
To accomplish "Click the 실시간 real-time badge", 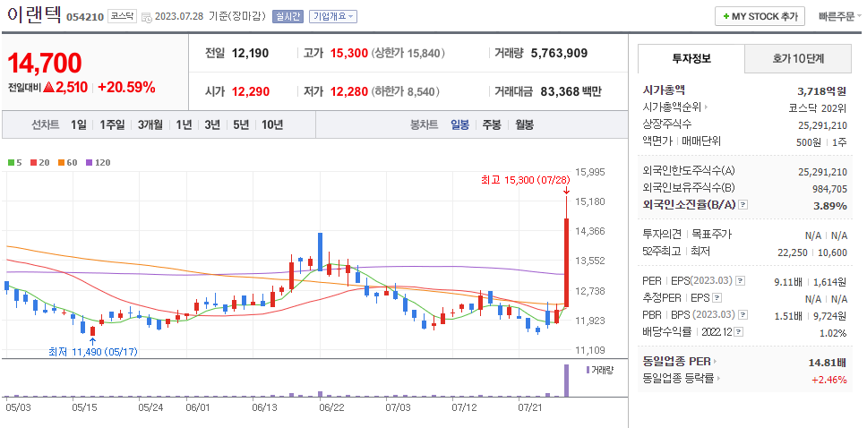I will tap(288, 16).
